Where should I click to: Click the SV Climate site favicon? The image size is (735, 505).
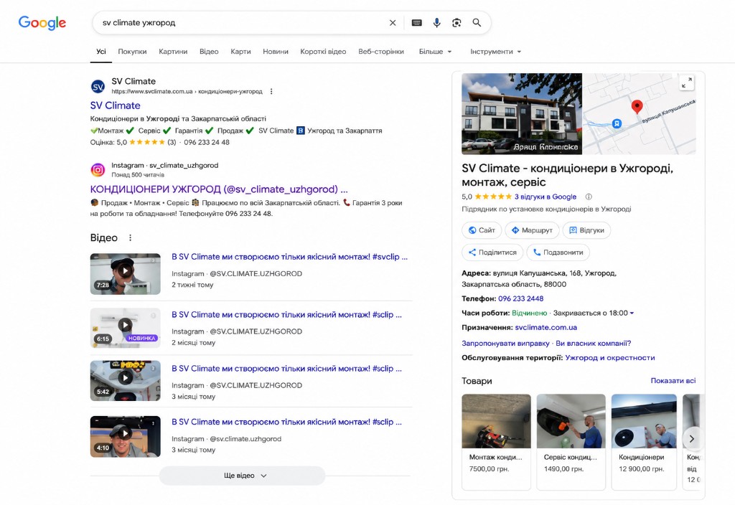coord(98,86)
